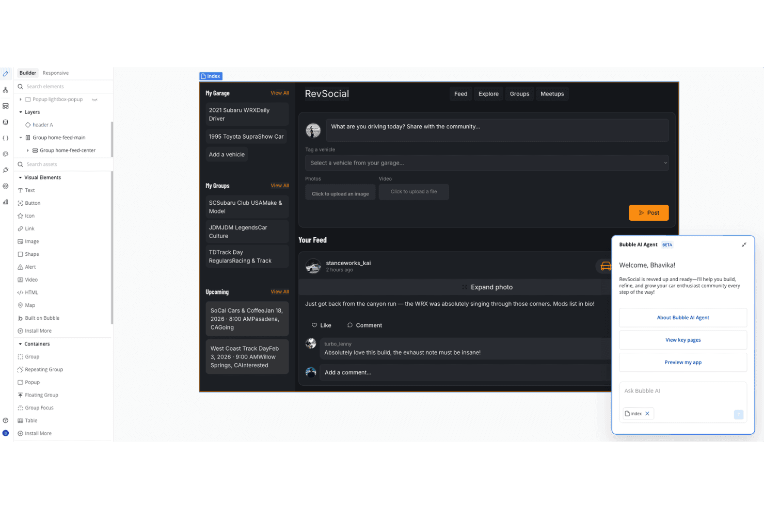Collapse the Layers section

21,112
